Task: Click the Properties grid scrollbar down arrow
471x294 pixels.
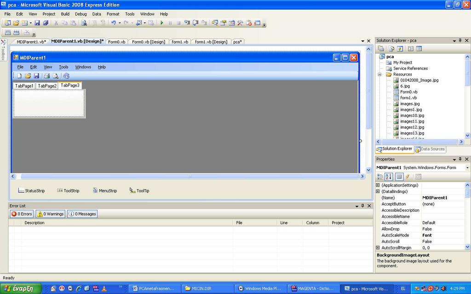Action: (467, 247)
